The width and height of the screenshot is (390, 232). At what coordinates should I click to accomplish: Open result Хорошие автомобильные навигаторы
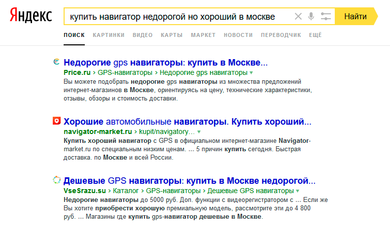pyautogui.click(x=187, y=122)
